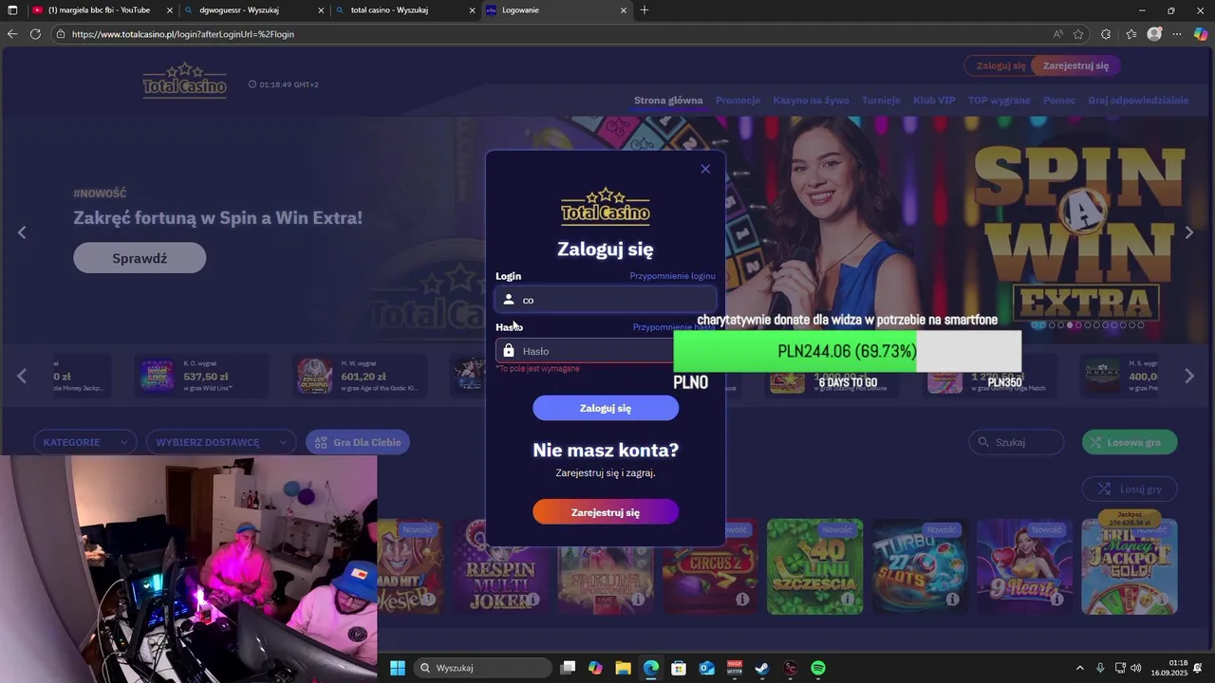
Task: Click the Login username input field
Action: (x=606, y=300)
